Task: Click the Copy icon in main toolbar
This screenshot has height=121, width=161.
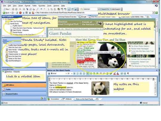Action: 52,9
